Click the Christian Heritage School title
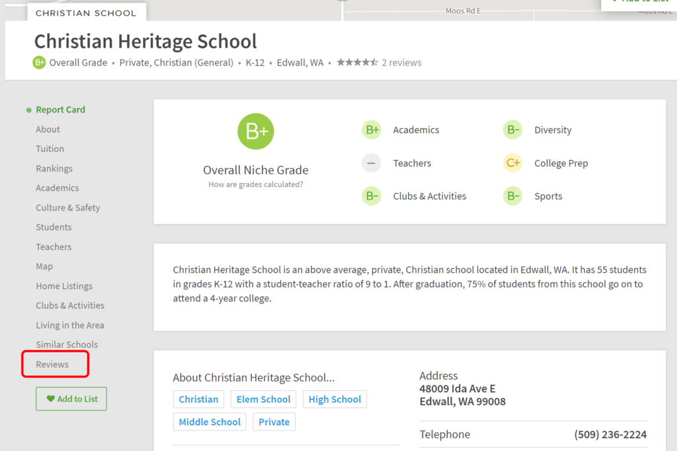Image resolution: width=677 pixels, height=451 pixels. coord(145,42)
